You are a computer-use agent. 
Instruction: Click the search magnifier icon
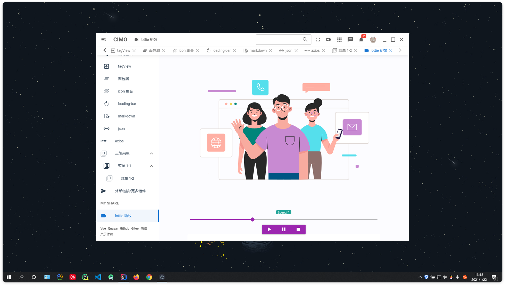tap(305, 40)
